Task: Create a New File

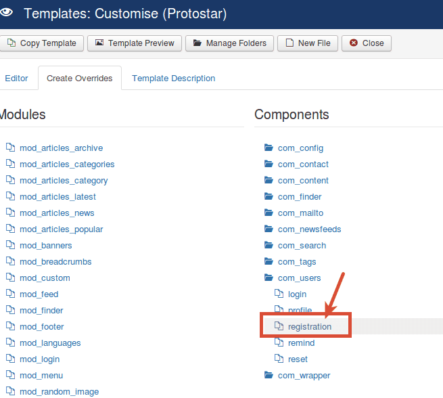Action: pos(308,43)
